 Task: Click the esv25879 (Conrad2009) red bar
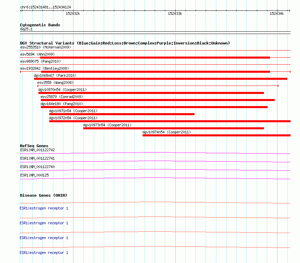158,100
